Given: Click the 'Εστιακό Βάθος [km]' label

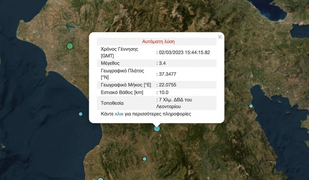Looking at the screenshot, I should tap(122, 92).
